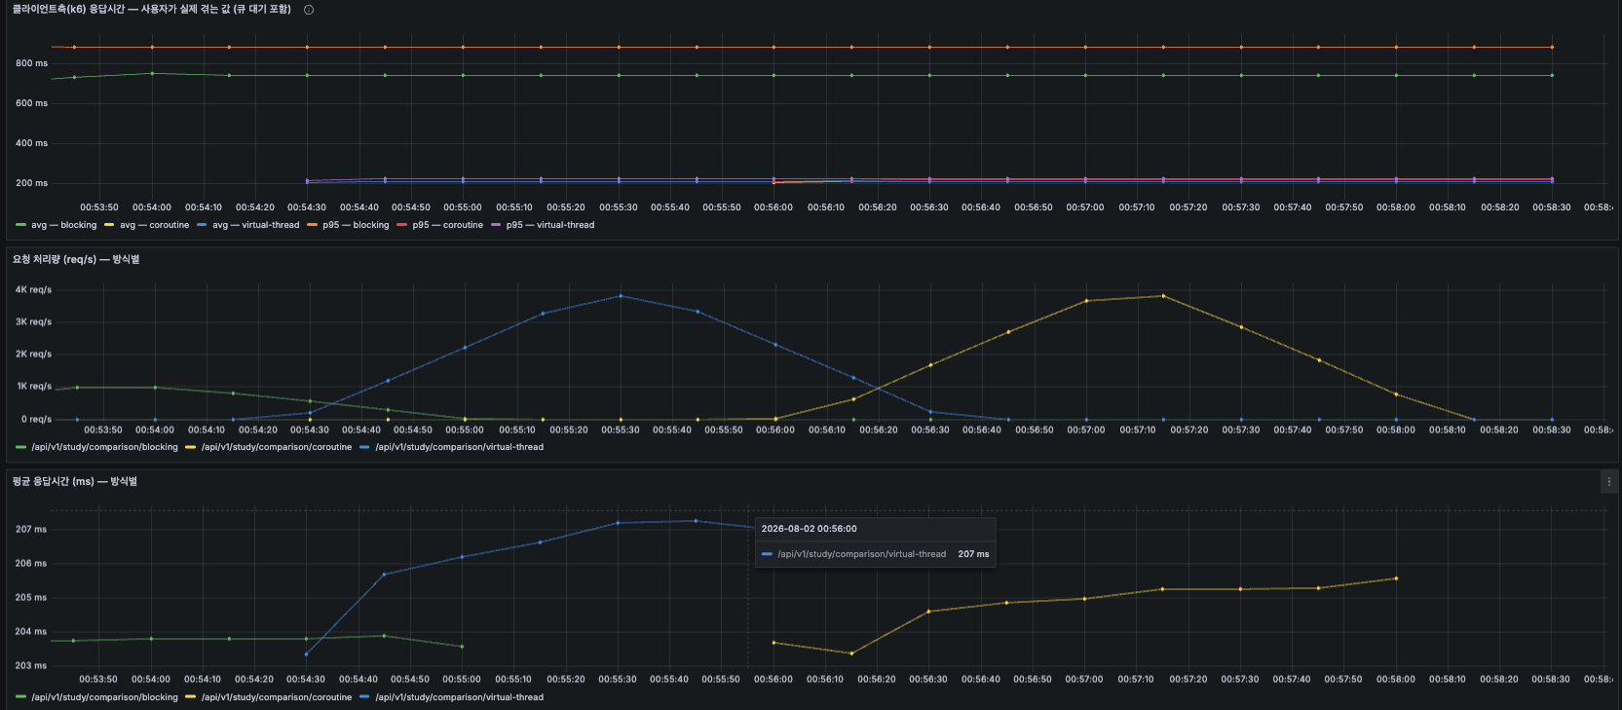Click the 600 ms y-axis label
Image resolution: width=1622 pixels, height=710 pixels.
point(31,103)
